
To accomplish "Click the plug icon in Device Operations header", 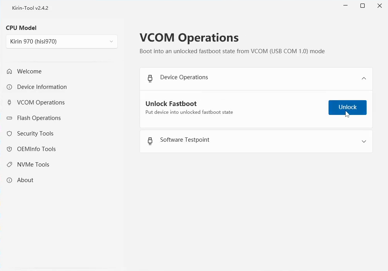I will click(x=150, y=78).
